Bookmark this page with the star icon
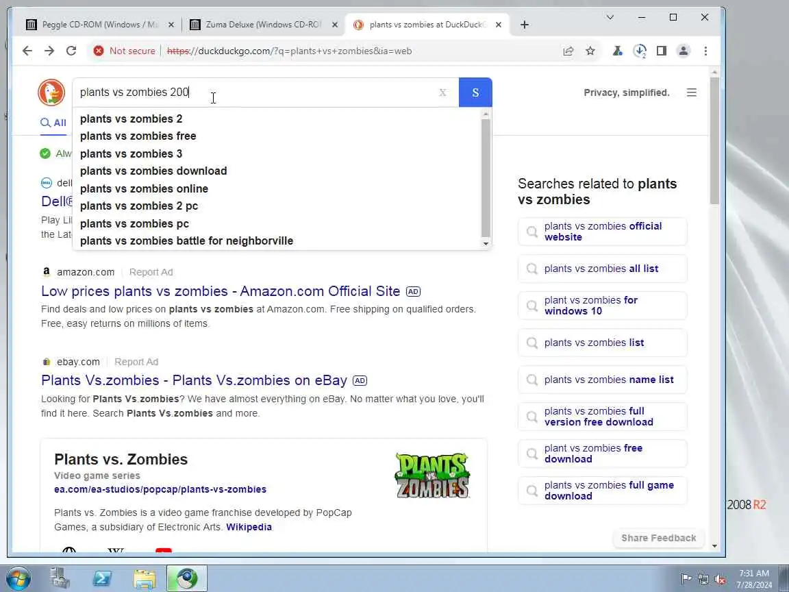This screenshot has height=592, width=789. point(590,51)
